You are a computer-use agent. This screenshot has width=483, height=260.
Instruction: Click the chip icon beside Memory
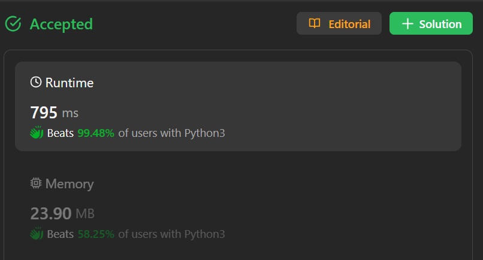(x=36, y=183)
